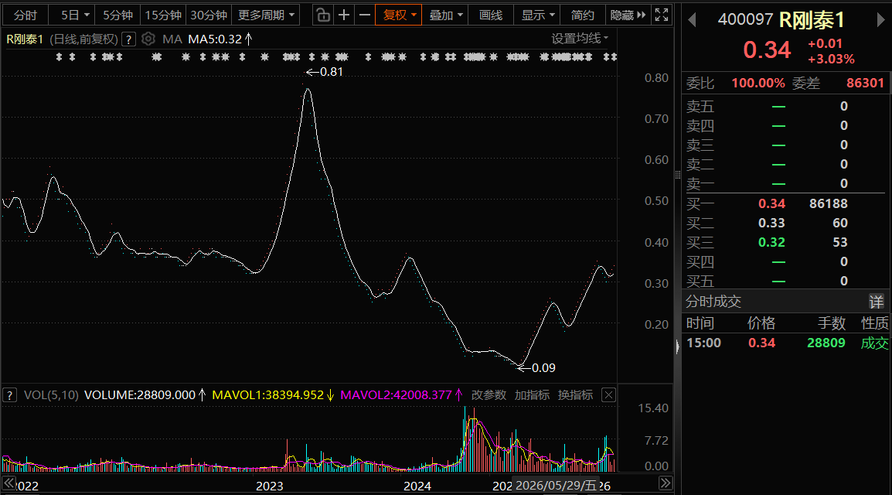892x495 pixels.
Task: Click the 画线 drawing tool button
Action: pos(491,15)
